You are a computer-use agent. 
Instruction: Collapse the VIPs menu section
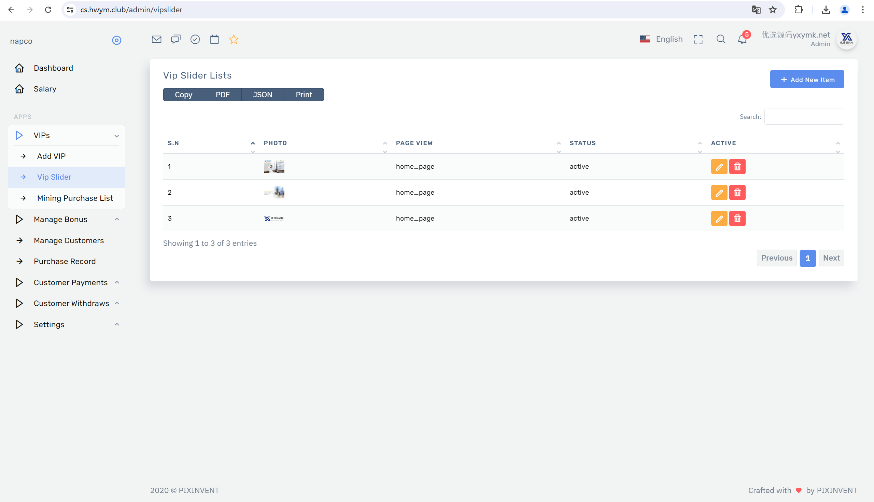(x=67, y=135)
